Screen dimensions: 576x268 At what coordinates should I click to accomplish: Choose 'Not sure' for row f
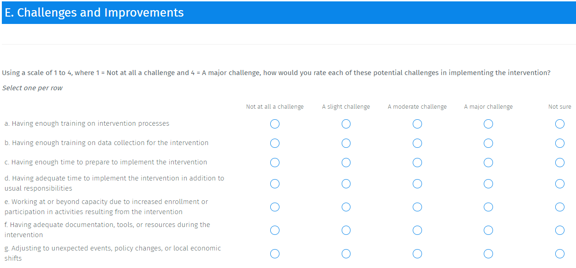(x=560, y=230)
